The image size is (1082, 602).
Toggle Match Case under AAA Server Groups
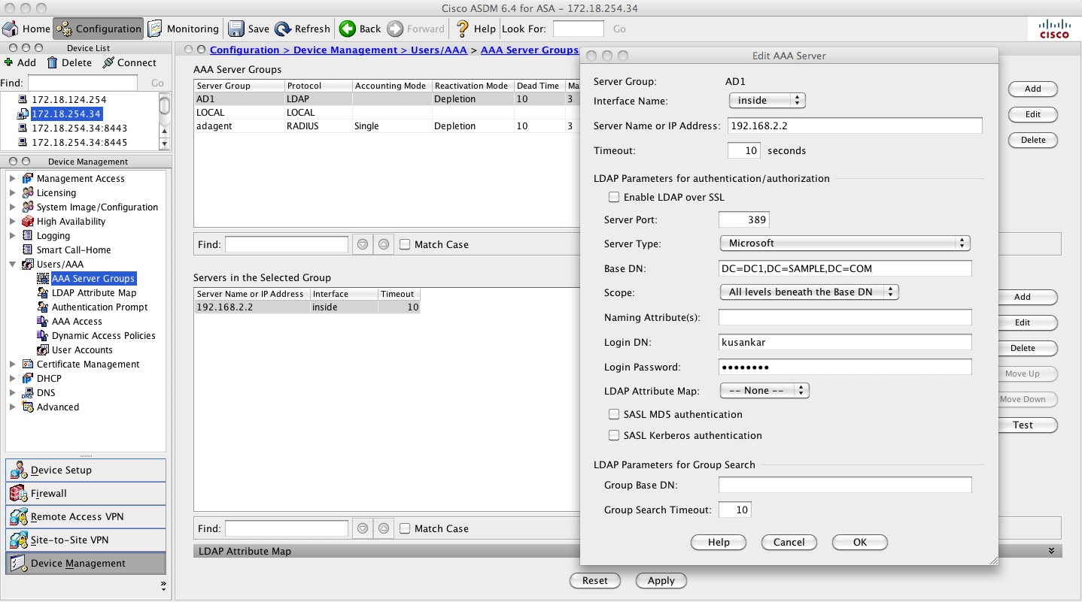(405, 244)
